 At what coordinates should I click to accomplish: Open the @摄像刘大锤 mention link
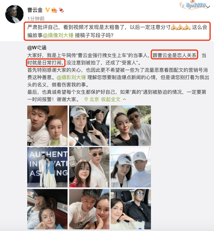pos(58,35)
